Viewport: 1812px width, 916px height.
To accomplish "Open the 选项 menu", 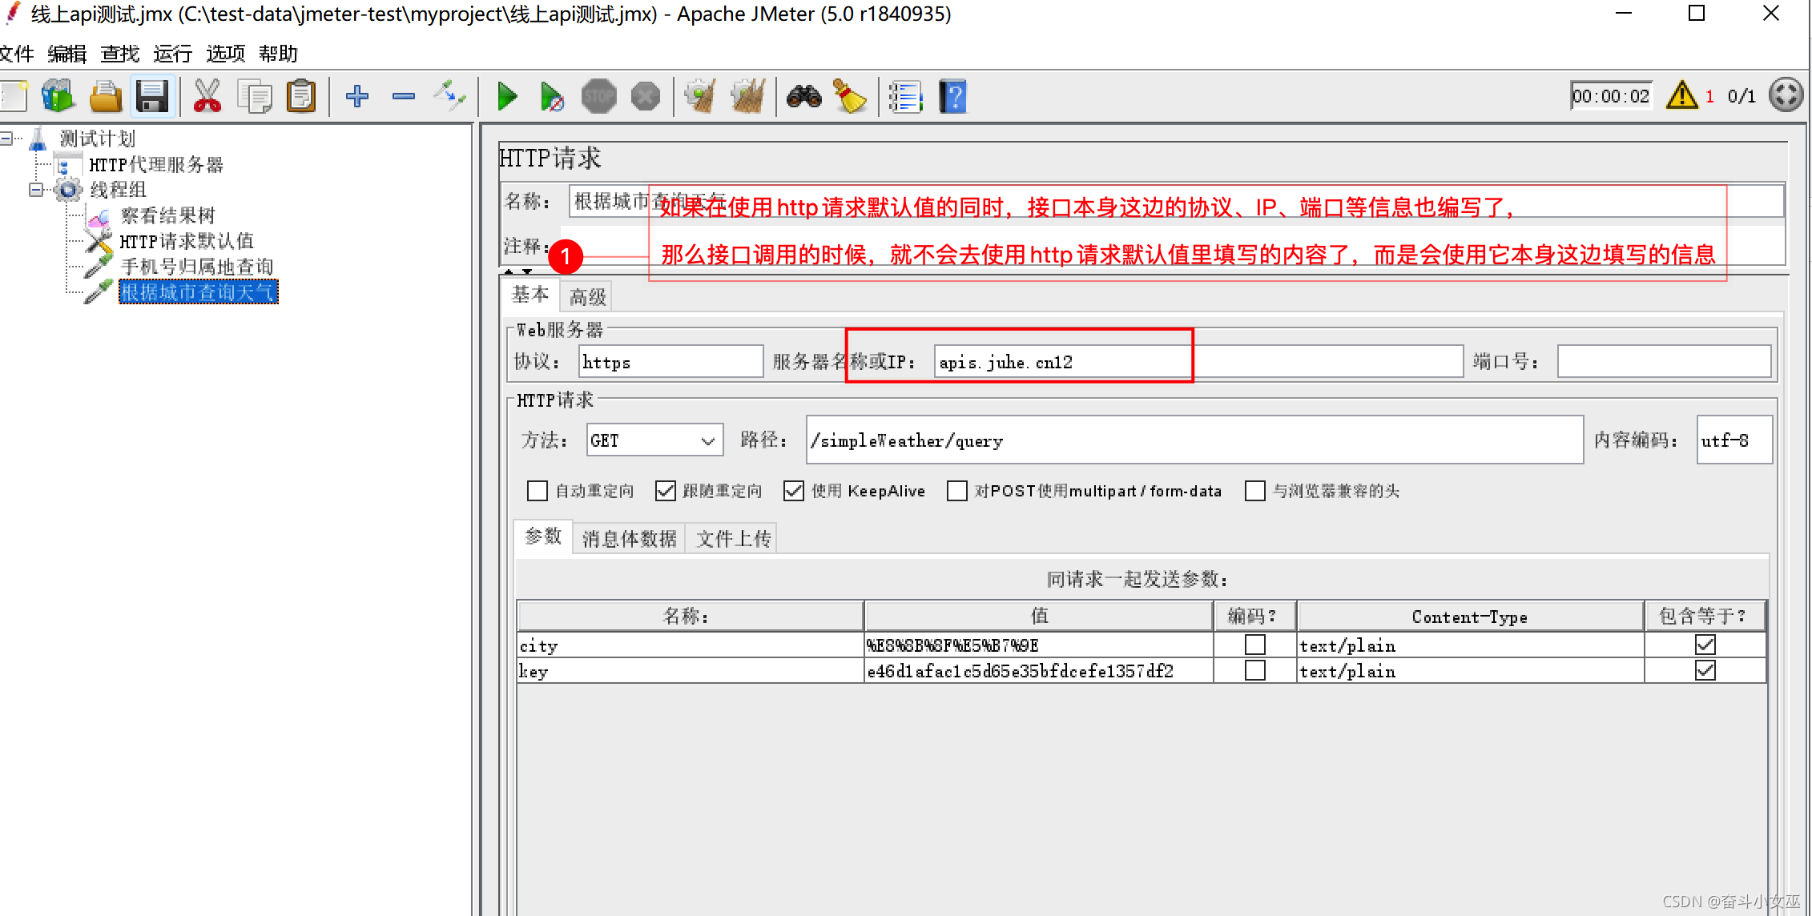I will [x=225, y=54].
